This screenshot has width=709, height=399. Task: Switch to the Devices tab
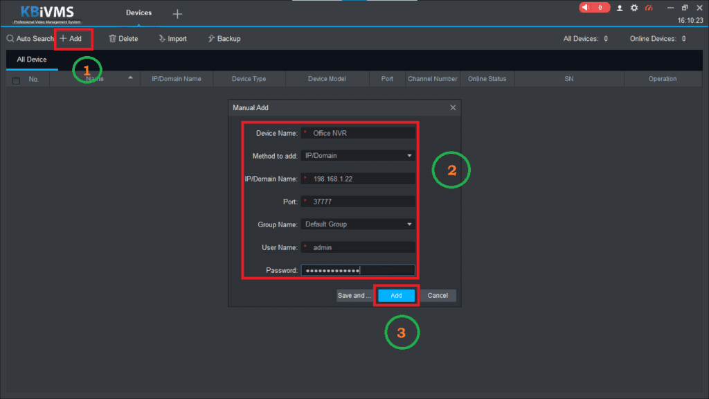click(x=138, y=12)
